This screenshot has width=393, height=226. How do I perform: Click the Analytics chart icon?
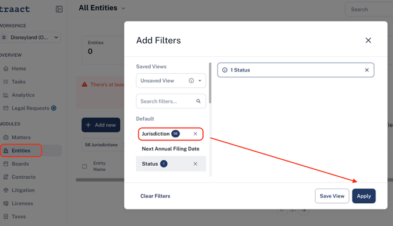6,95
